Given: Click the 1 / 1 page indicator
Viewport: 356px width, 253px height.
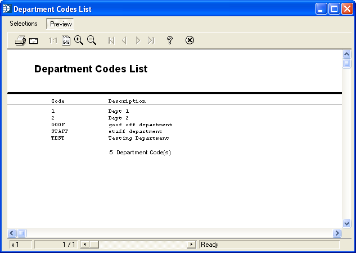Looking at the screenshot, I should tap(56, 245).
